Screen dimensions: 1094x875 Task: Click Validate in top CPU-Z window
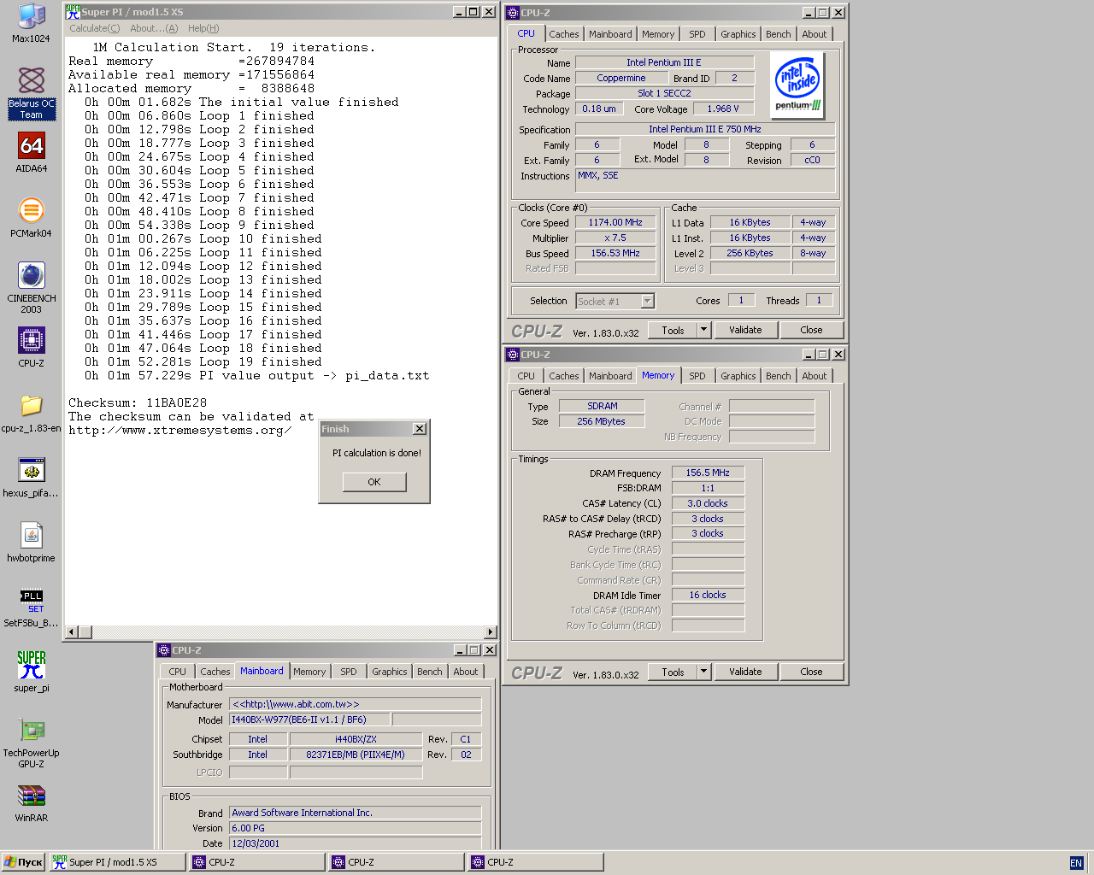[x=745, y=330]
